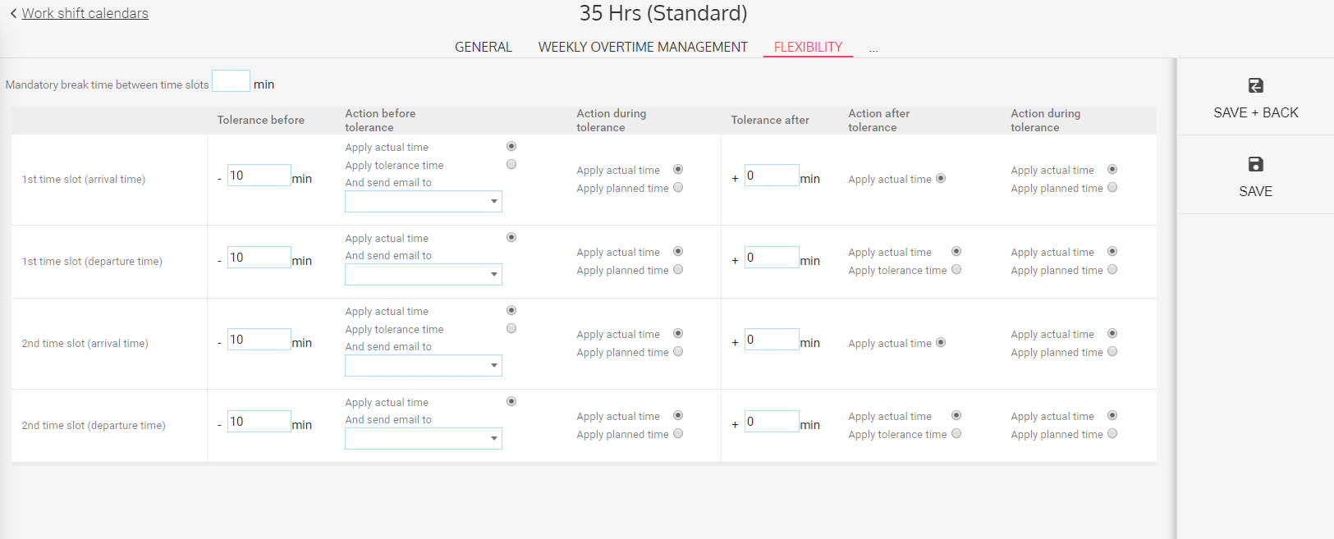This screenshot has height=539, width=1334.
Task: Select Apply tolerance time before for 1st arrival
Action: coord(511,165)
